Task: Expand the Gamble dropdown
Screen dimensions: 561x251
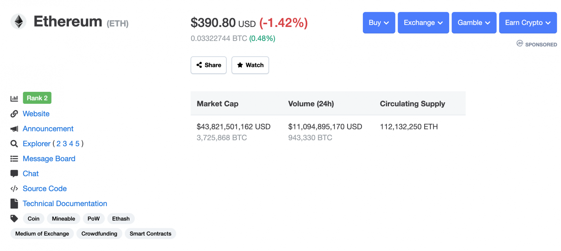Action: 474,23
